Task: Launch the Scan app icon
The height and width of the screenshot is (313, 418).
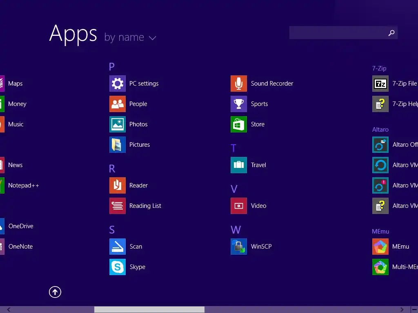Action: click(x=117, y=247)
